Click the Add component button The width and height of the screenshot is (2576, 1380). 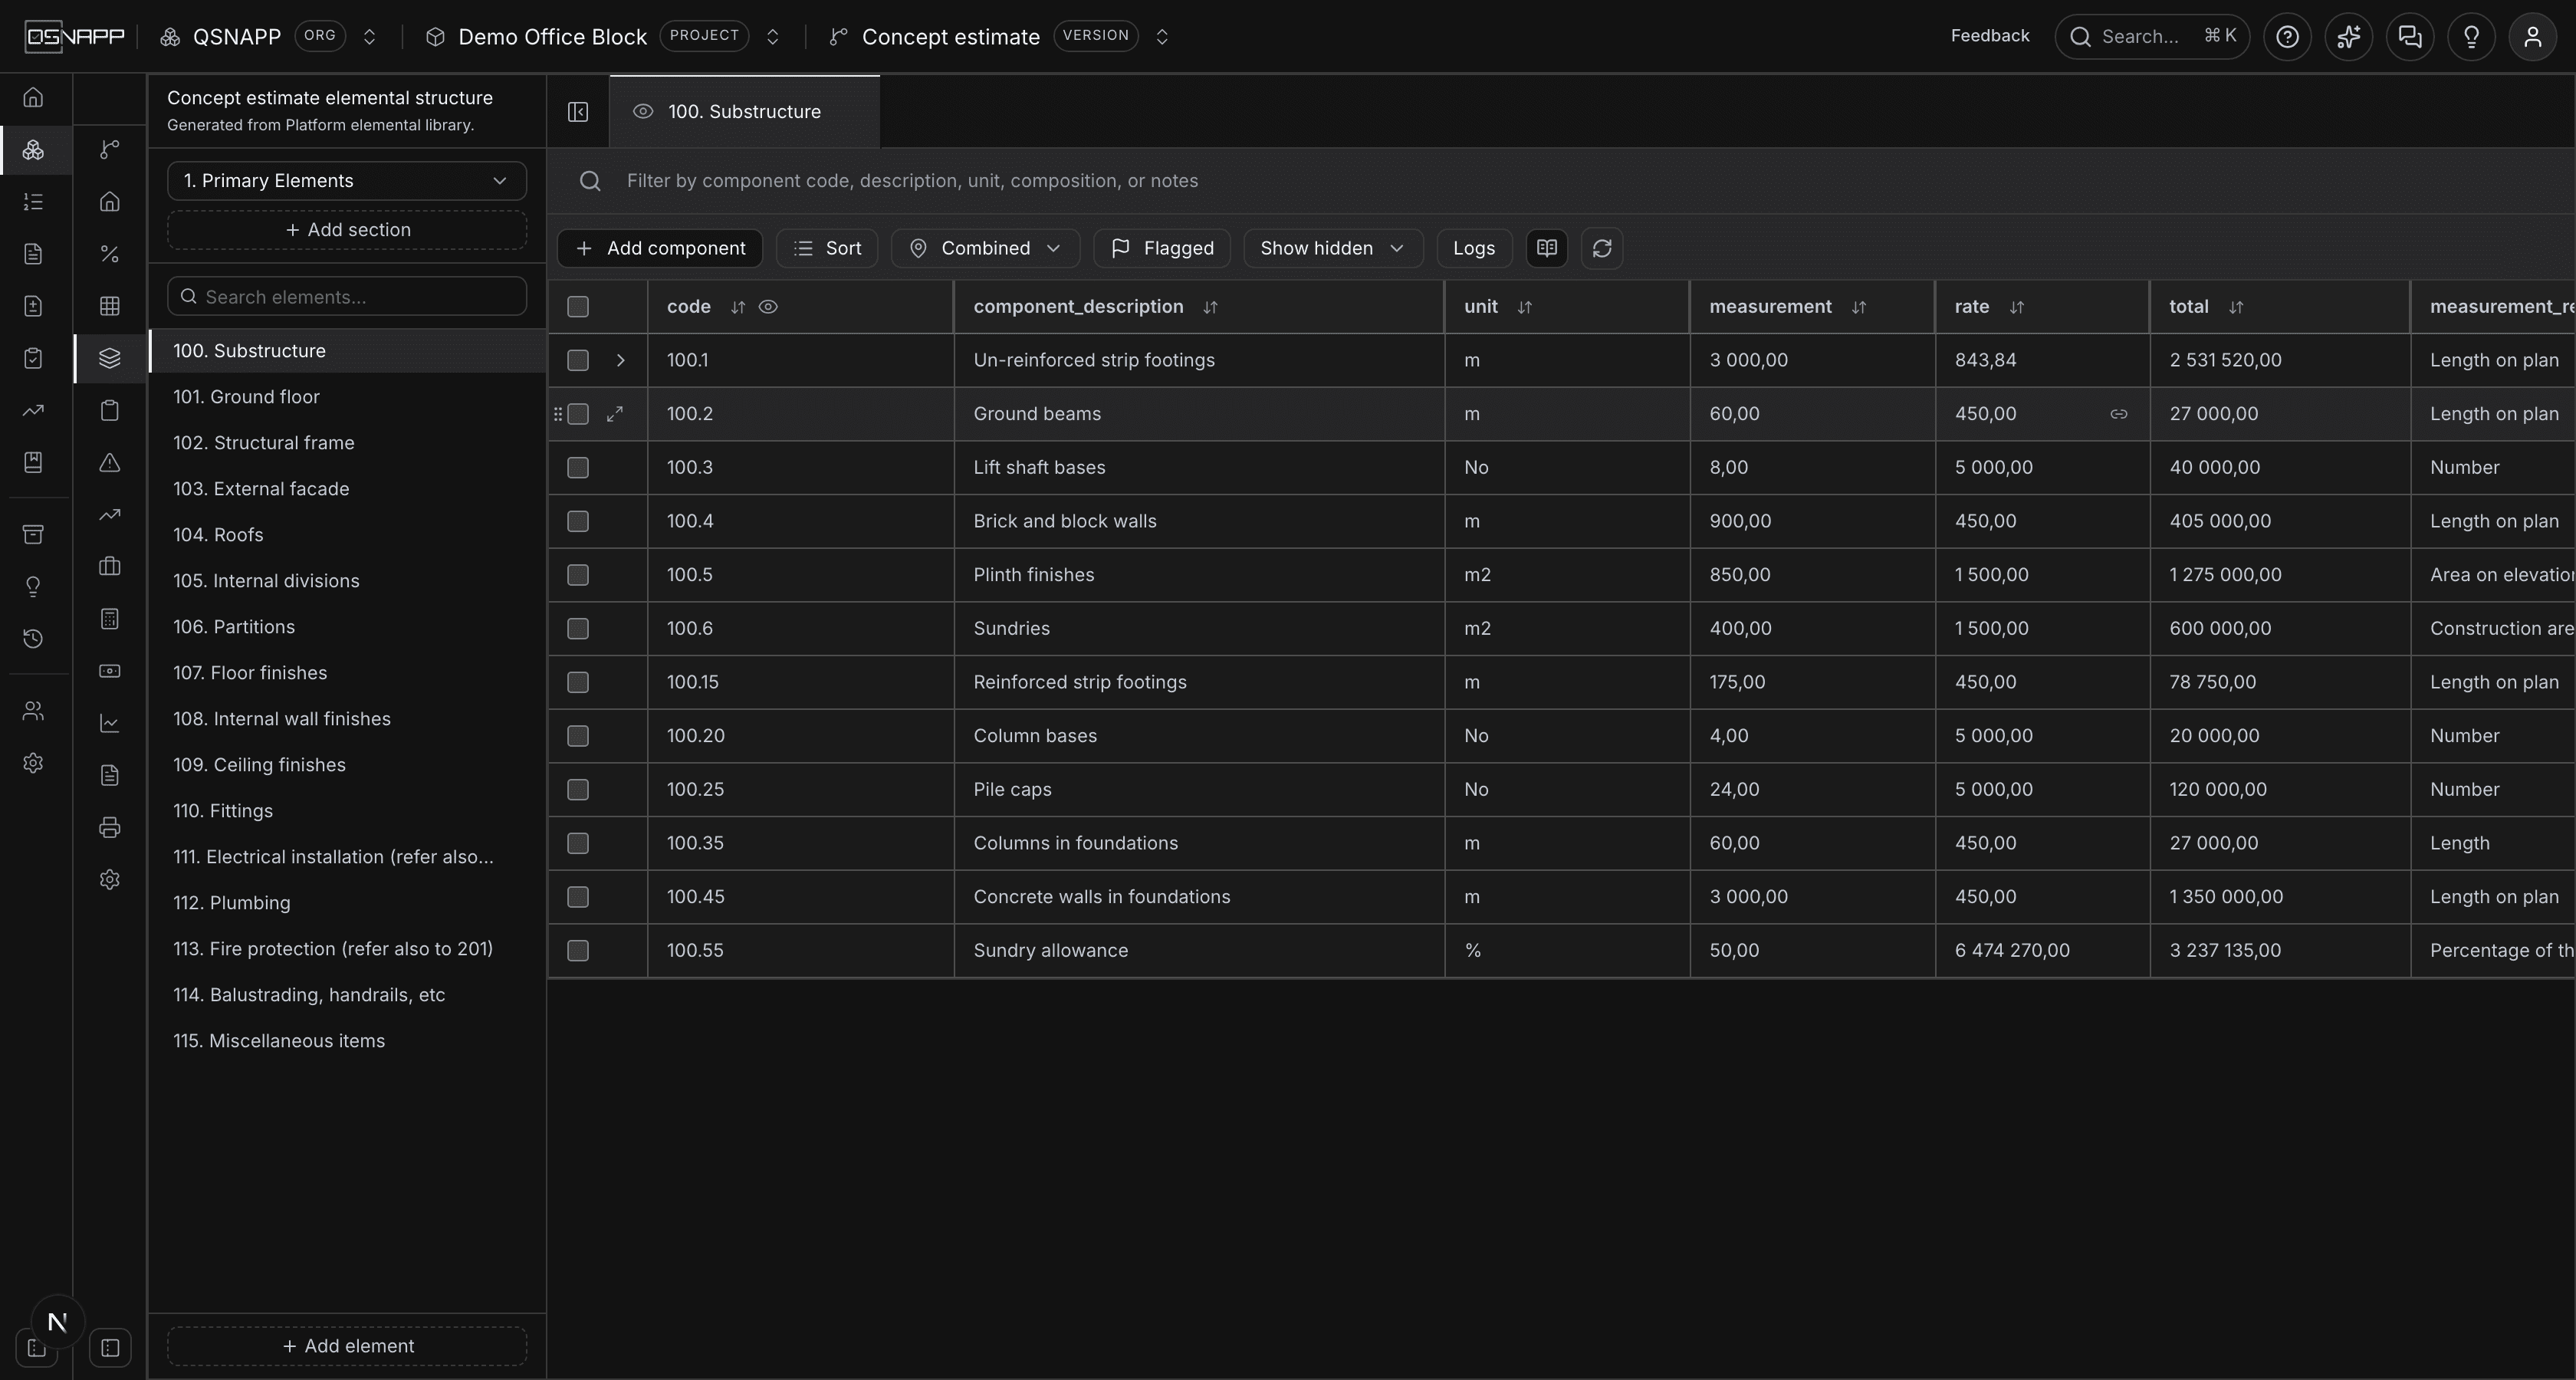(x=660, y=248)
